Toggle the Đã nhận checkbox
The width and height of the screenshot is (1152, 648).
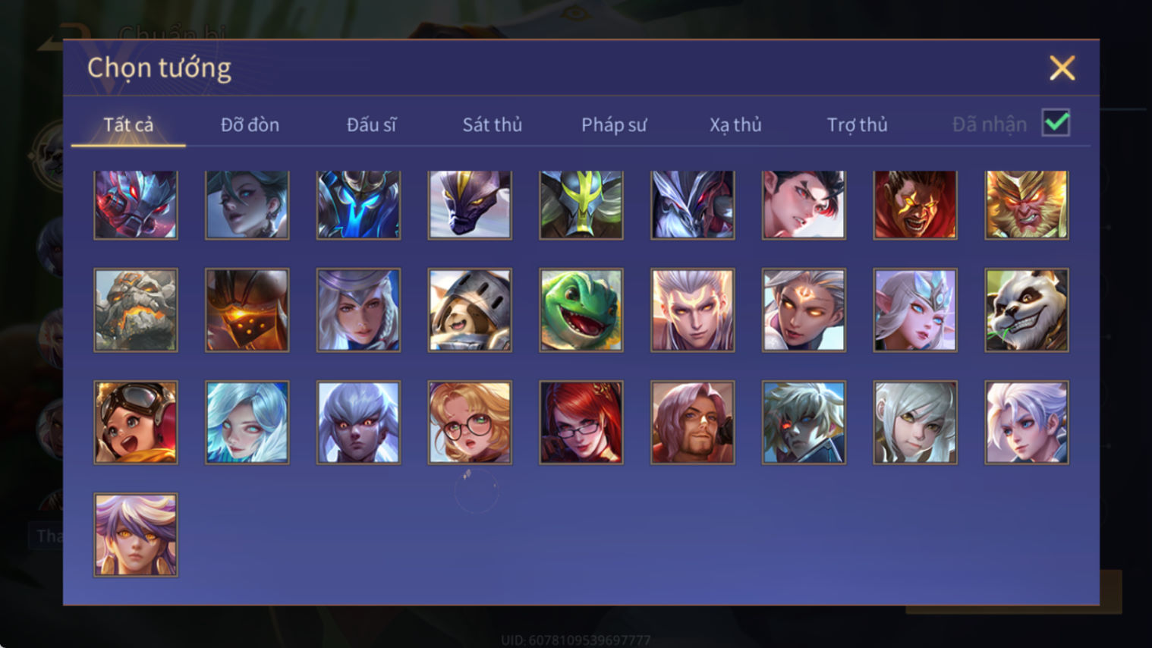pos(1056,123)
